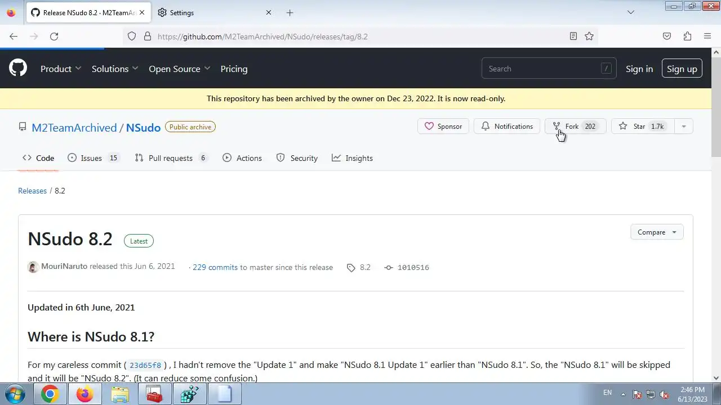Open the M2TeamArchived owner link
Image resolution: width=721 pixels, height=405 pixels.
[x=74, y=128]
